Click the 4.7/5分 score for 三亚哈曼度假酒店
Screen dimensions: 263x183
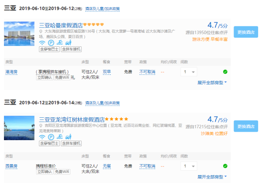(x=217, y=25)
